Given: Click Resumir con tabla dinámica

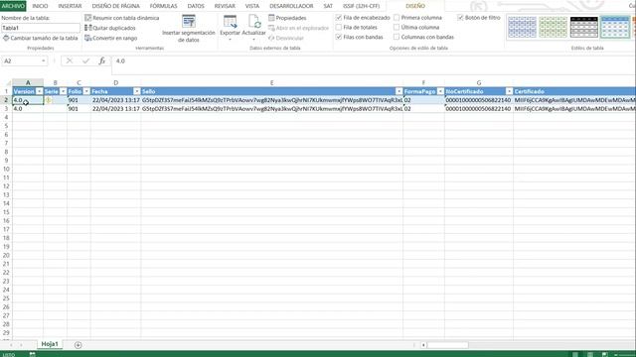Looking at the screenshot, I should pos(121,18).
